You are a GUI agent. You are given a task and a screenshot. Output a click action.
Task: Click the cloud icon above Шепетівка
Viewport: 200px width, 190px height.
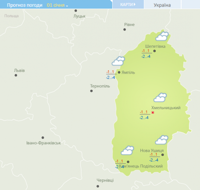click(162, 37)
